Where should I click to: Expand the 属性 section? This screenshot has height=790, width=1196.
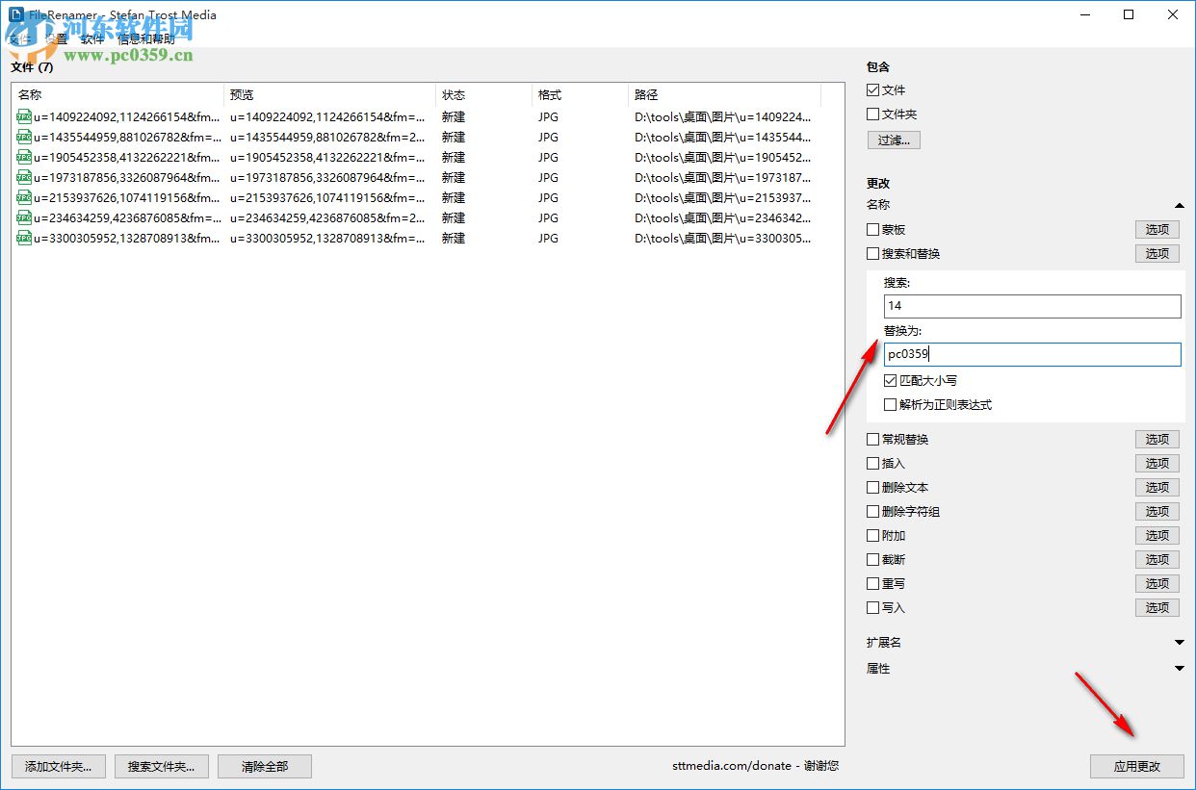pos(1179,668)
